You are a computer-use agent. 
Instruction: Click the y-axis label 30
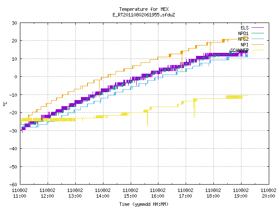coord(14,23)
